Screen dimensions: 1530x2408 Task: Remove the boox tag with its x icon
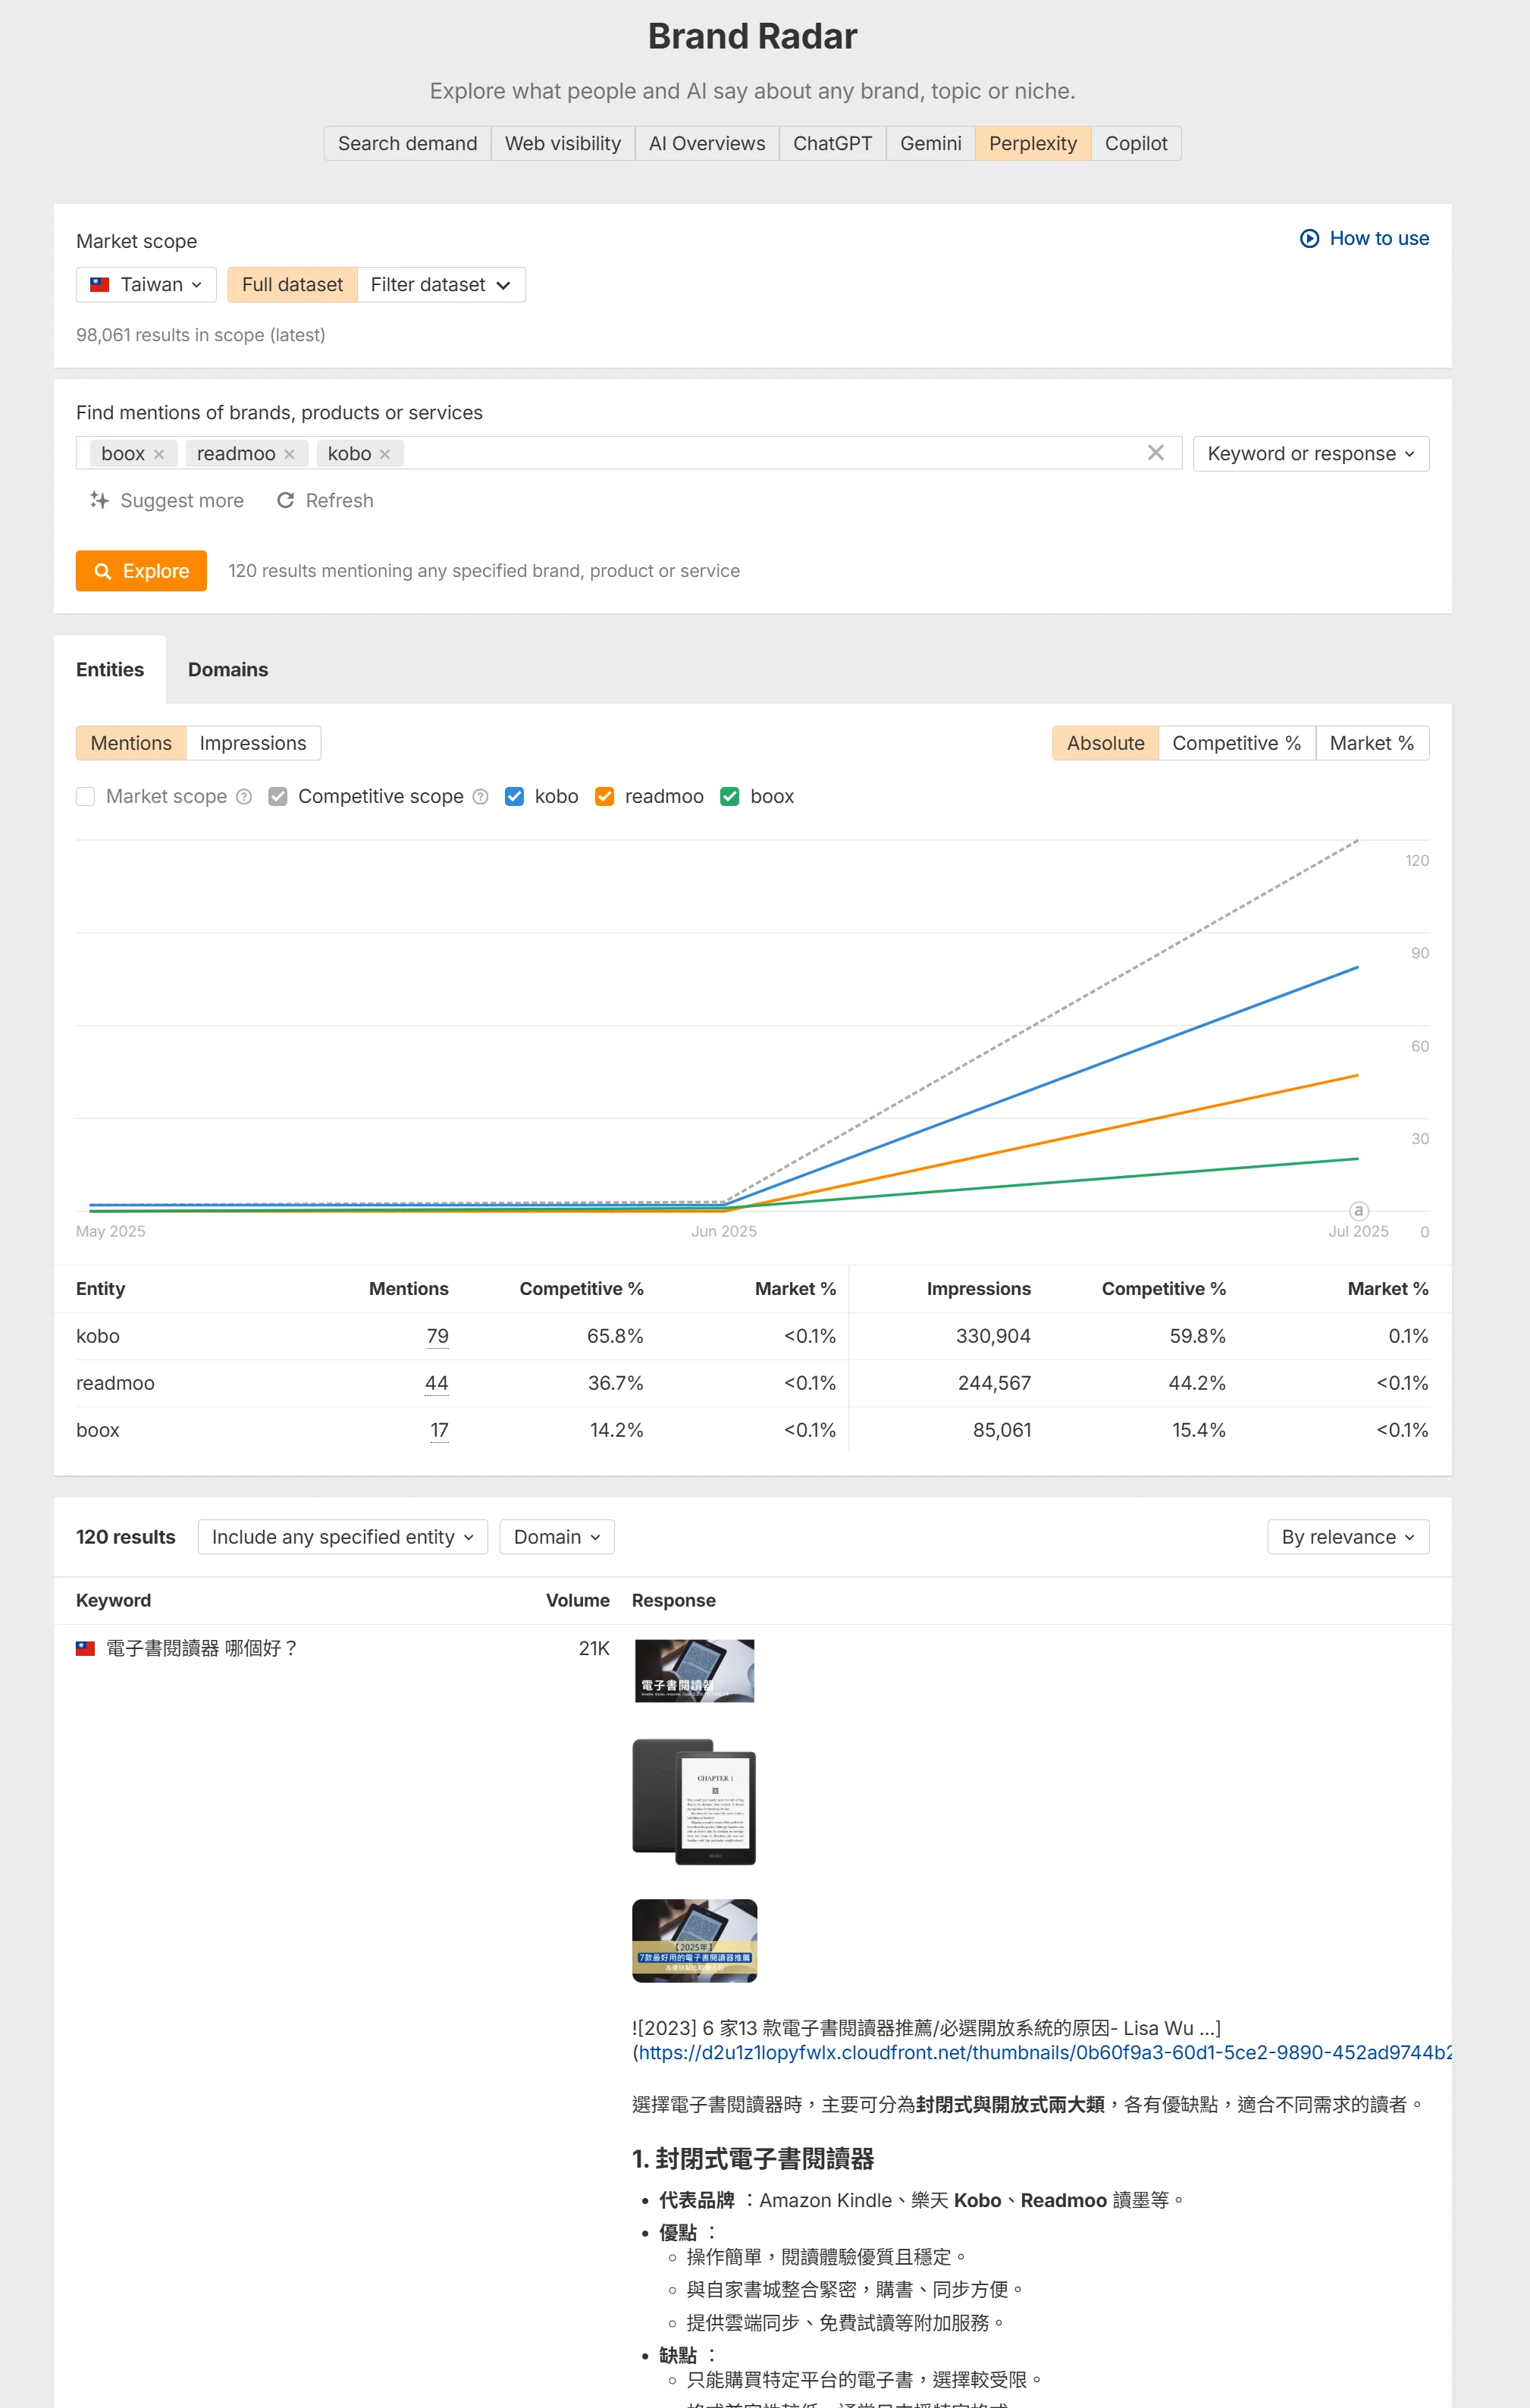(159, 454)
